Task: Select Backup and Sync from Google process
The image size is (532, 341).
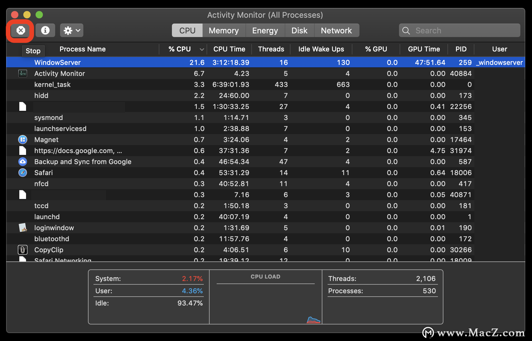Action: tap(83, 162)
